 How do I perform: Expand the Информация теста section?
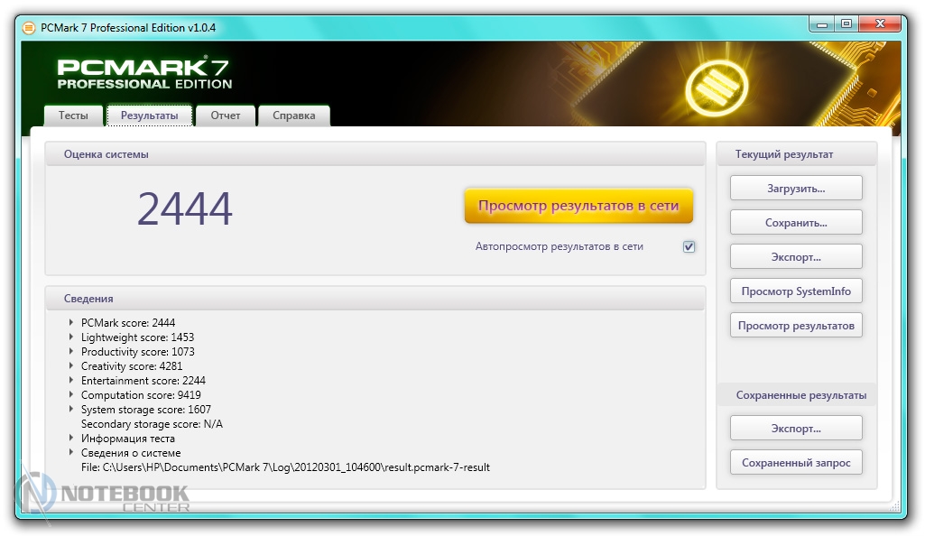tap(71, 438)
